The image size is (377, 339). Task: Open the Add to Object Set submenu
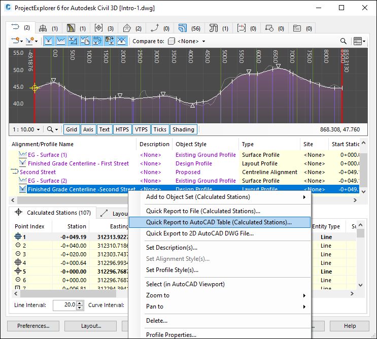pos(220,197)
